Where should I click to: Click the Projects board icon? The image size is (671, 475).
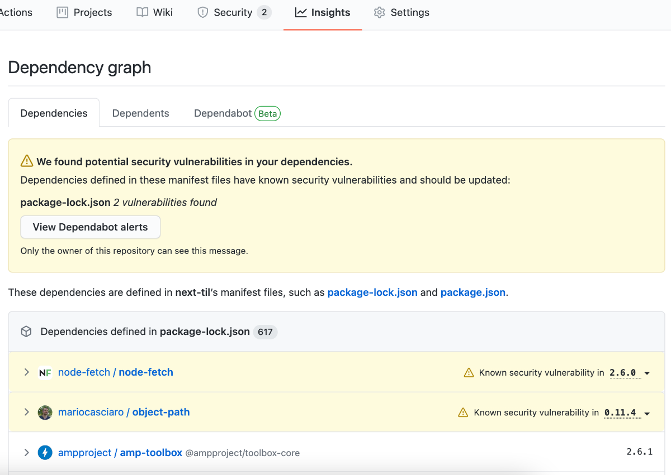[x=62, y=12]
